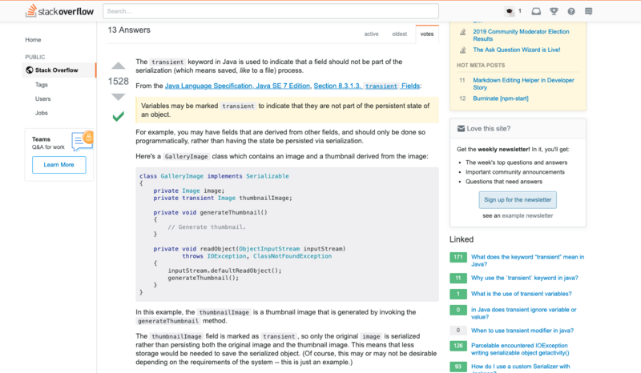Viewport: 641px width, 373px height.
Task: Open the example newsletter link
Action: click(529, 216)
